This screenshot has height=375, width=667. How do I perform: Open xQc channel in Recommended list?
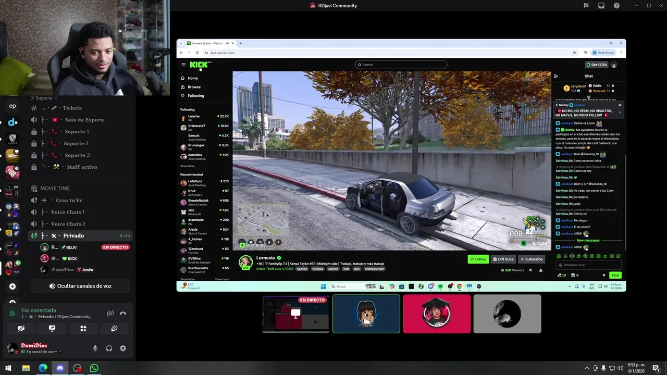[205, 212]
